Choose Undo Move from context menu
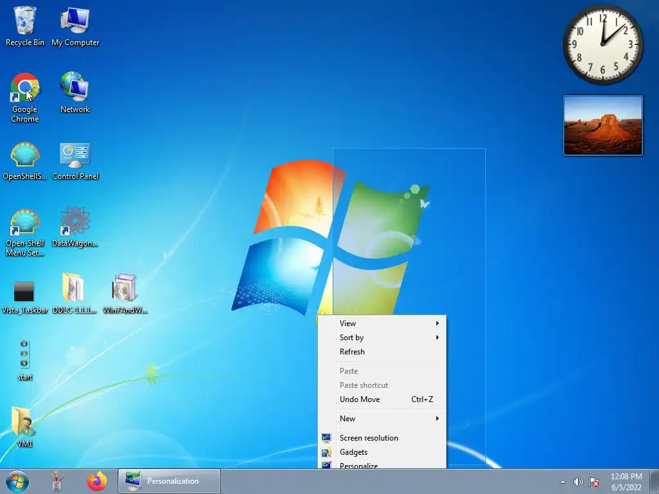The height and width of the screenshot is (494, 659). point(382,399)
